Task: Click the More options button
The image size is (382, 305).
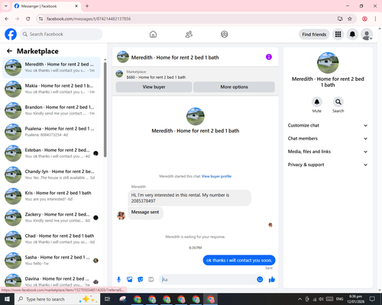Action: [x=234, y=87]
